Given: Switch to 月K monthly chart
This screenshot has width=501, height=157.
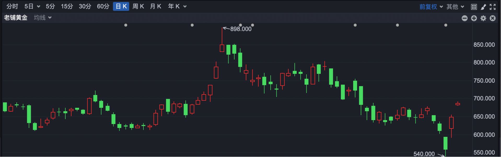Looking at the screenshot, I should (x=156, y=7).
